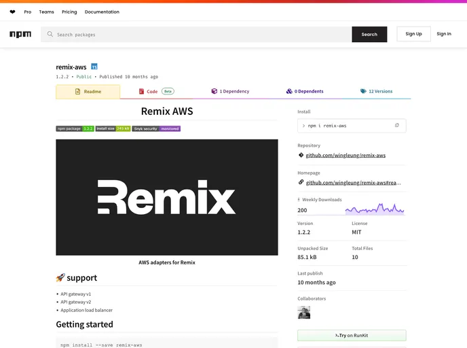Image resolution: width=467 pixels, height=348 pixels.
Task: Open the Readme tab
Action: click(x=88, y=92)
